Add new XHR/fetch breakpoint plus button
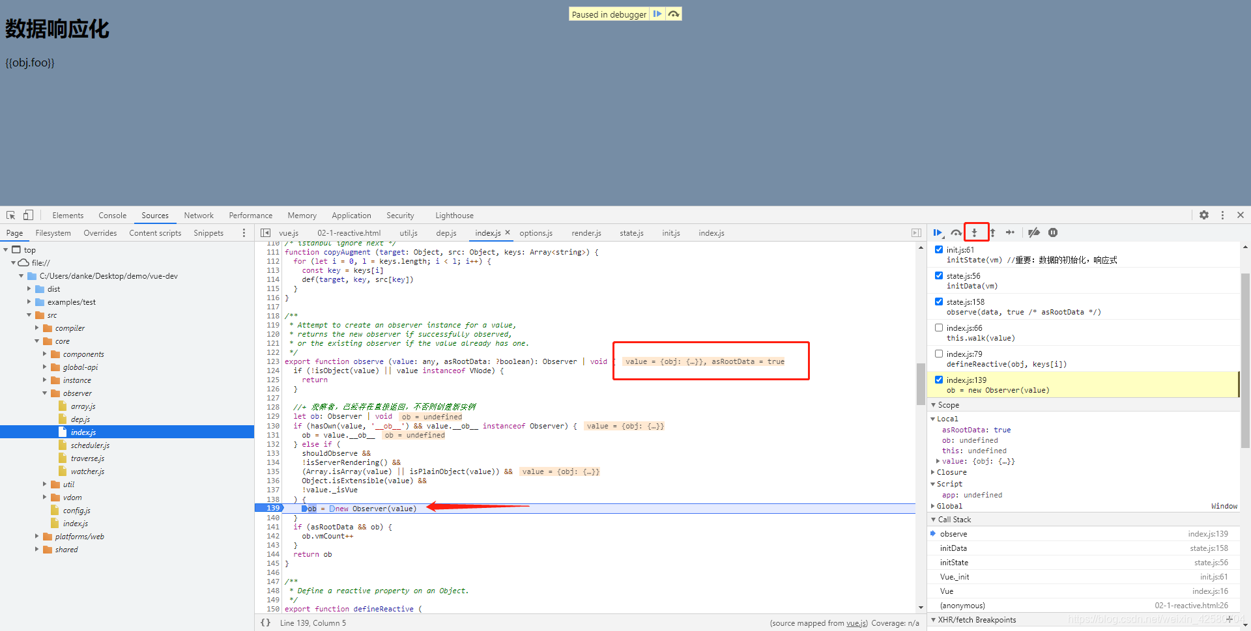The width and height of the screenshot is (1251, 631). (1229, 619)
